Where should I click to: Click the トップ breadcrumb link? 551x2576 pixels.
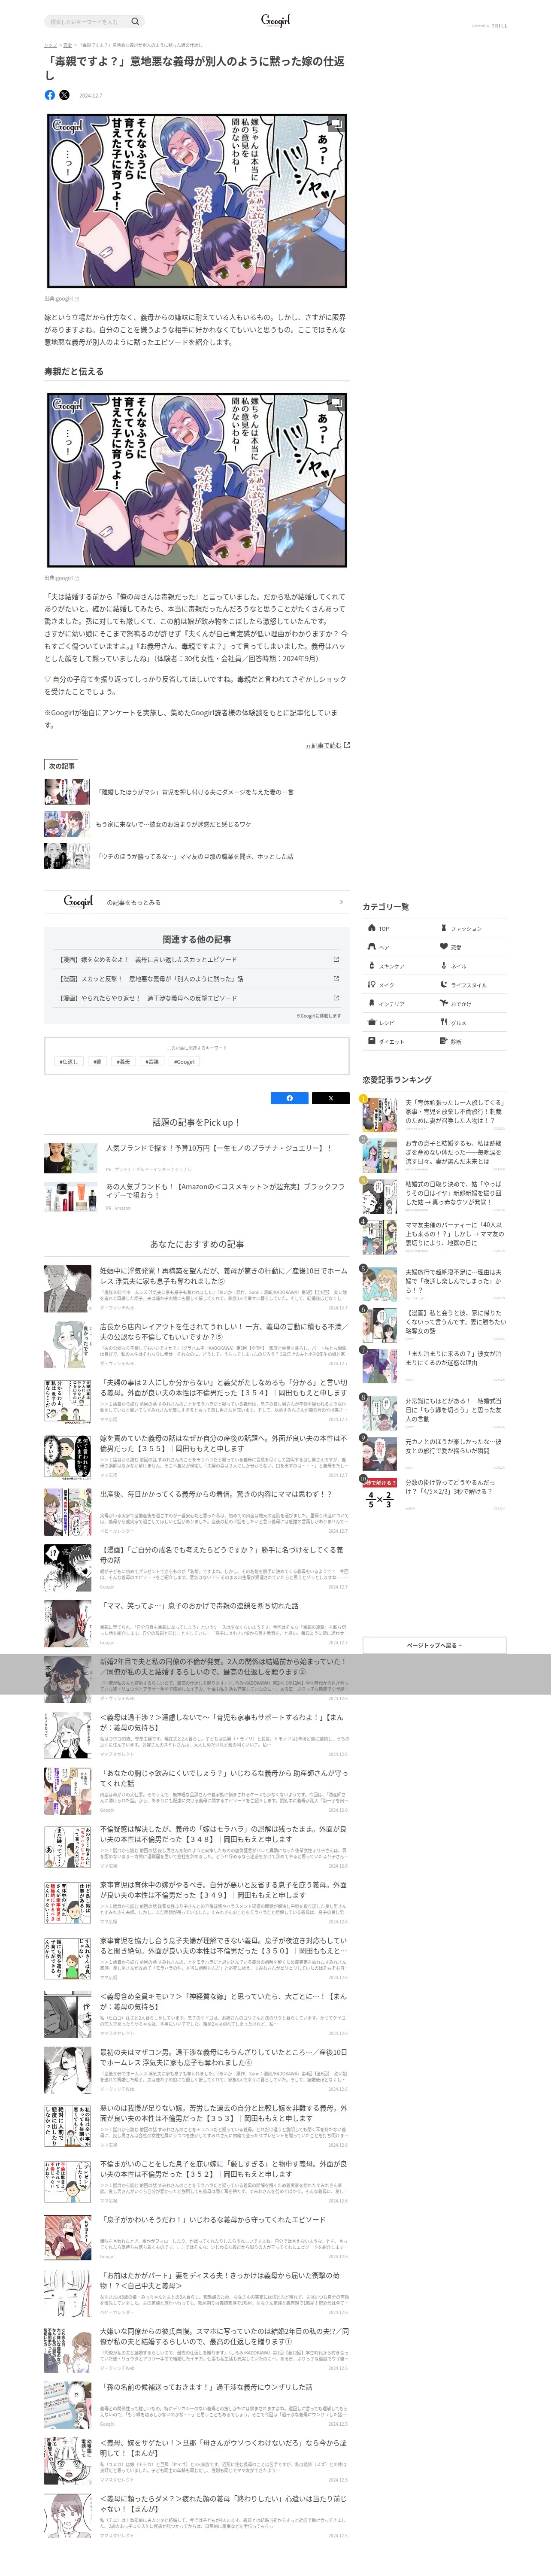(x=50, y=45)
